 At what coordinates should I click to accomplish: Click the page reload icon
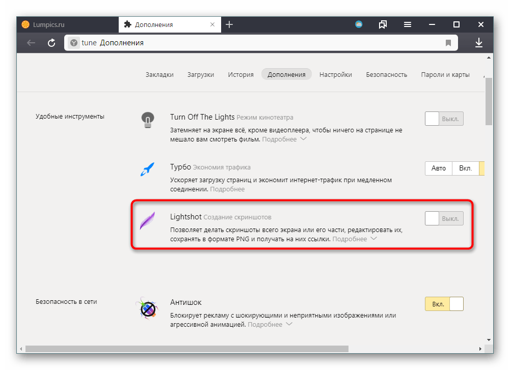click(x=51, y=43)
